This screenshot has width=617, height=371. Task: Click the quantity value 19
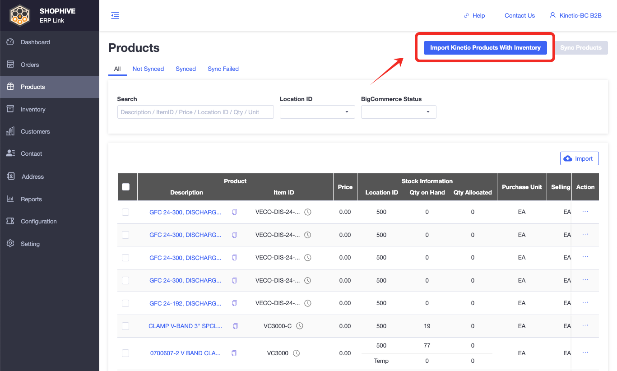[427, 326]
